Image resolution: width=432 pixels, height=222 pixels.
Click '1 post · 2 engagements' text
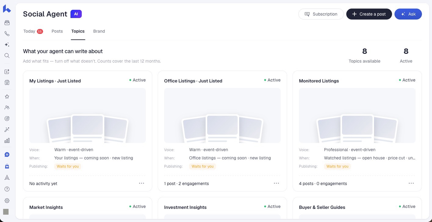click(x=186, y=184)
